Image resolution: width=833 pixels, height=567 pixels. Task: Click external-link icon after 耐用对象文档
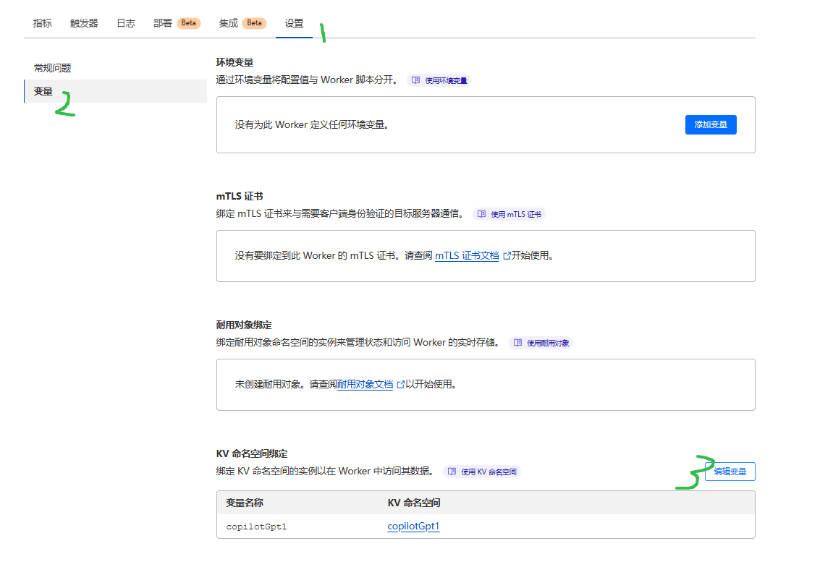pos(400,385)
